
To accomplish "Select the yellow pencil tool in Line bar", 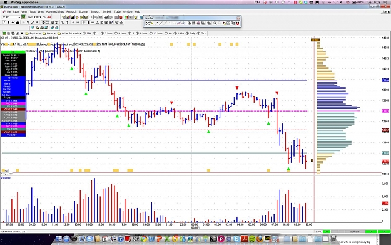I will [x=152, y=23].
